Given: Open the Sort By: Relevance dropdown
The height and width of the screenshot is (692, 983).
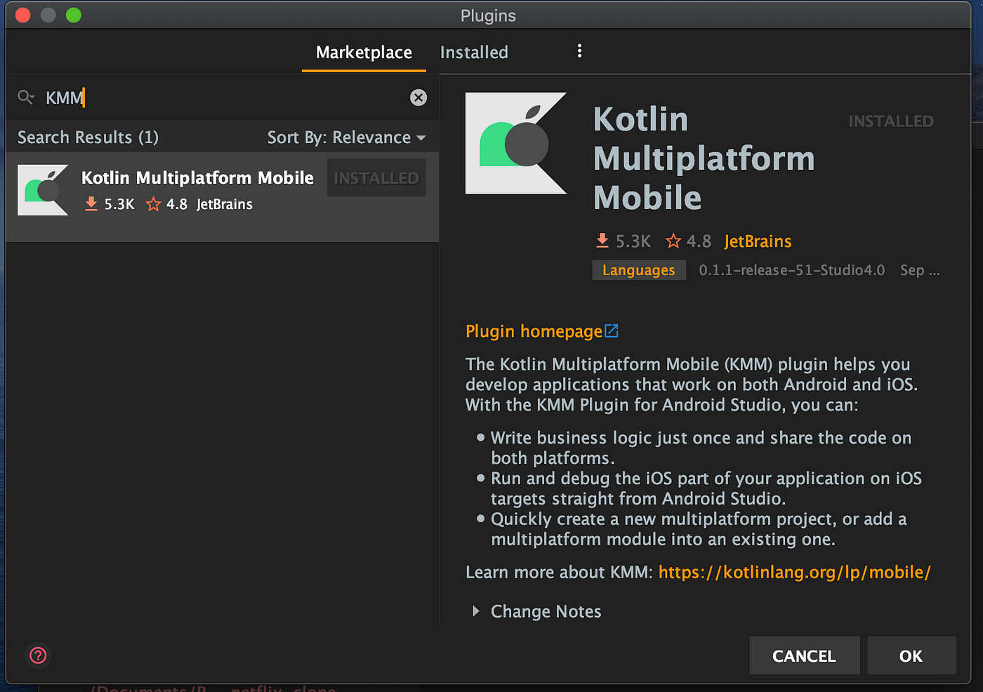Looking at the screenshot, I should pos(346,138).
